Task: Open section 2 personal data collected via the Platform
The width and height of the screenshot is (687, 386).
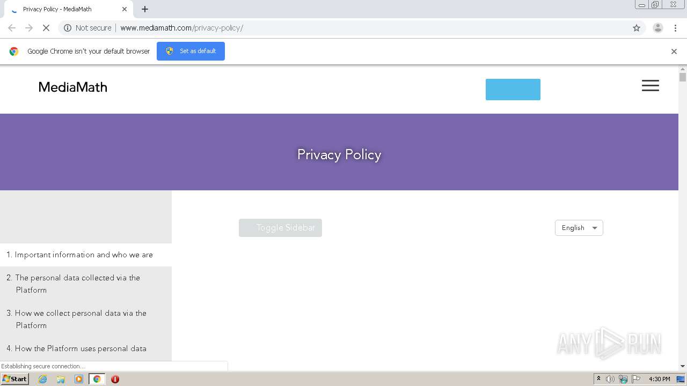Action: pos(86,284)
